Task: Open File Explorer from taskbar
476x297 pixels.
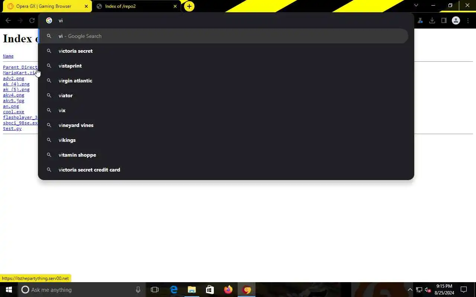Action: pyautogui.click(x=192, y=290)
